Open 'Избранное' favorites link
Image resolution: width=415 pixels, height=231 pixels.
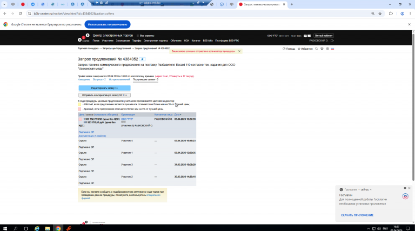point(305,49)
